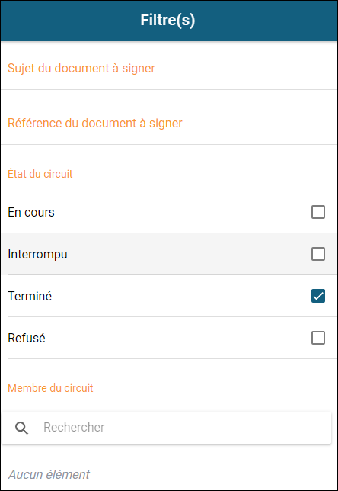Uncheck the Terminé checkbox

(318, 296)
